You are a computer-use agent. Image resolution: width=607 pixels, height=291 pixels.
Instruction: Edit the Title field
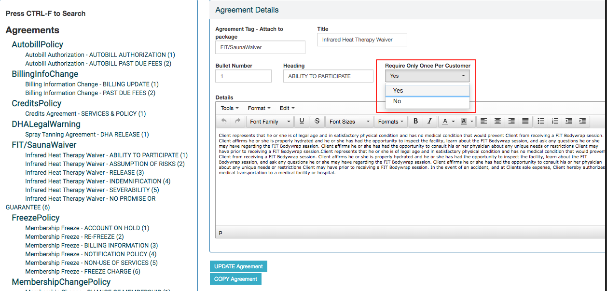[x=362, y=40]
